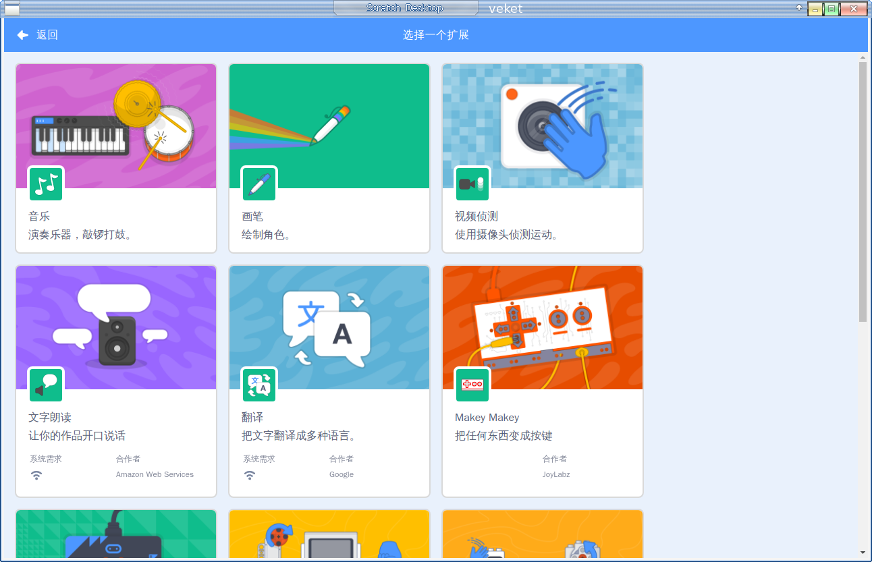The width and height of the screenshot is (872, 562).
Task: Select the video camera sensing icon
Action: pos(472,184)
